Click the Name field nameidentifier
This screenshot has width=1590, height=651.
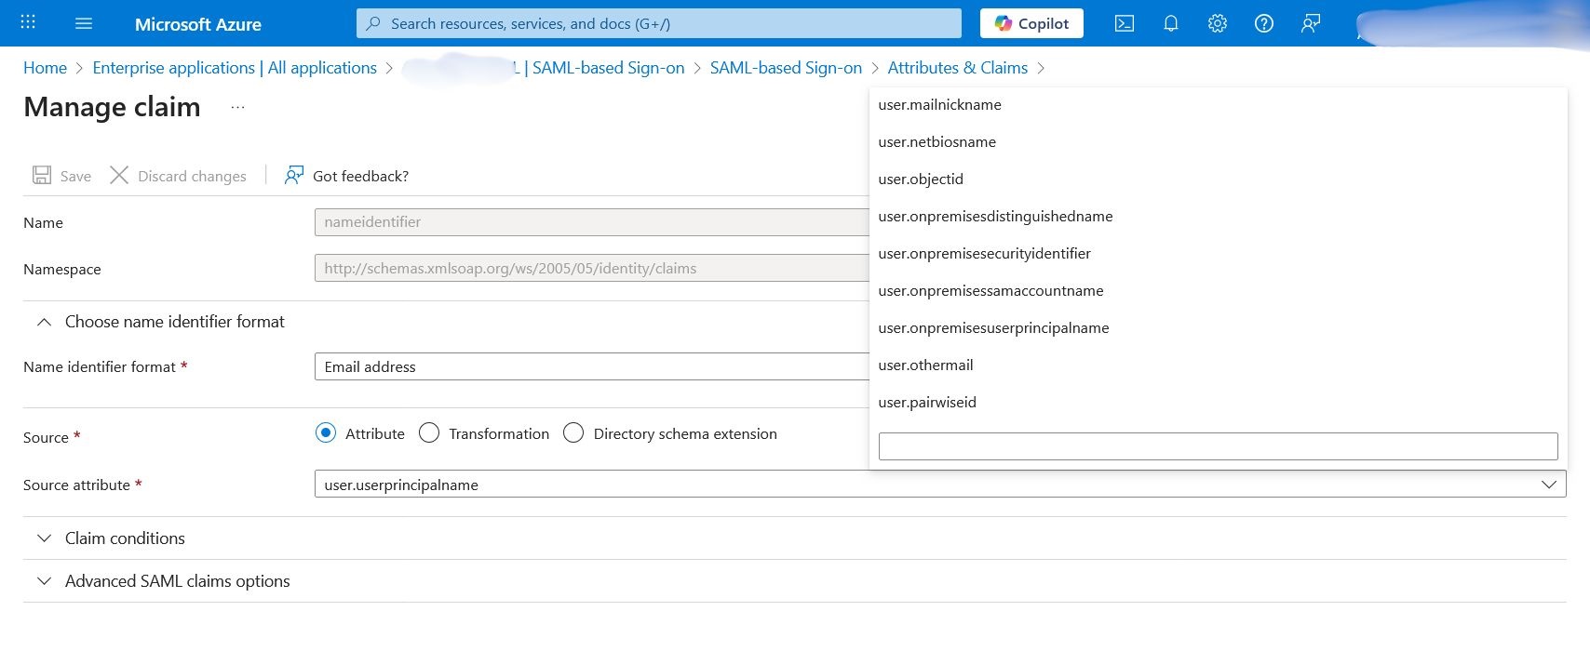pos(592,222)
